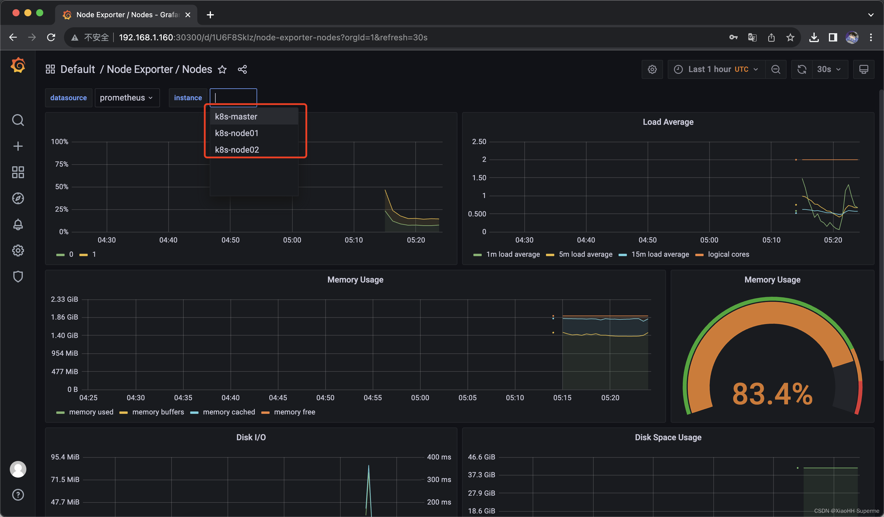This screenshot has height=517, width=884.
Task: Open the prometheus datasource dropdown
Action: pos(127,98)
